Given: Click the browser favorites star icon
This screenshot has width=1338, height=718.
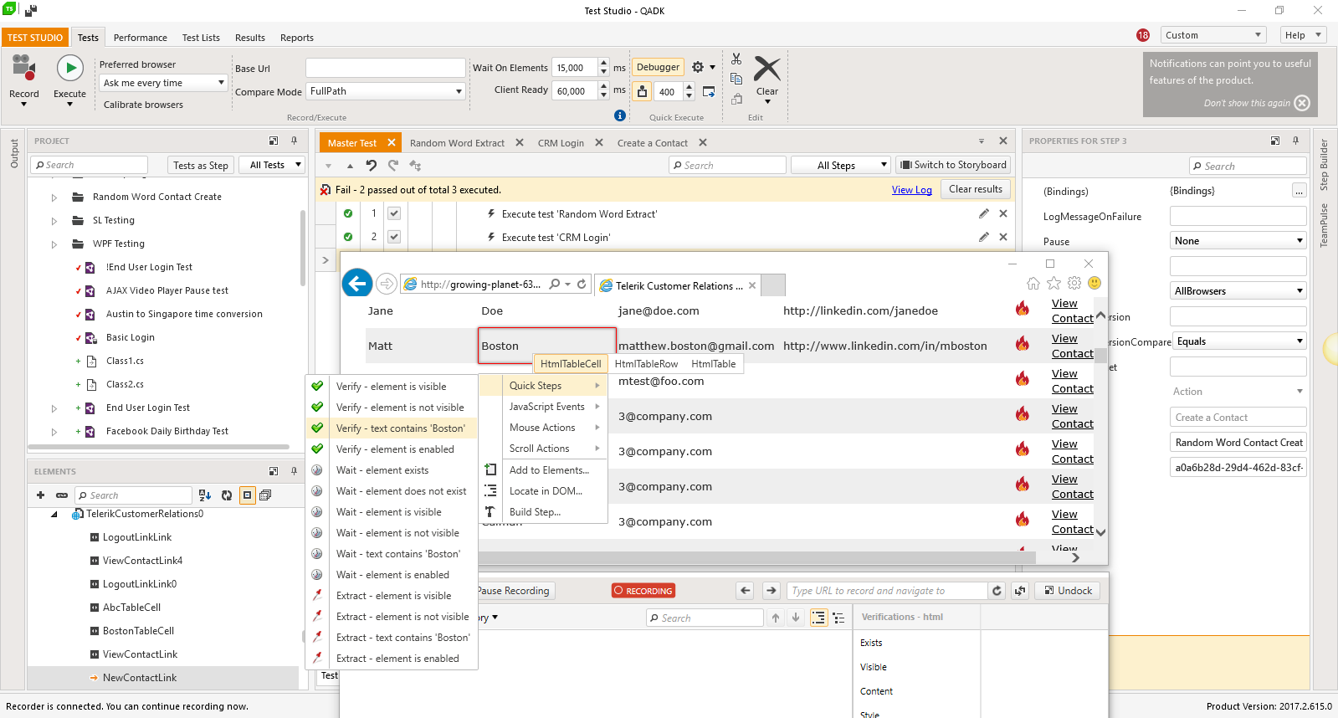Looking at the screenshot, I should (1053, 284).
